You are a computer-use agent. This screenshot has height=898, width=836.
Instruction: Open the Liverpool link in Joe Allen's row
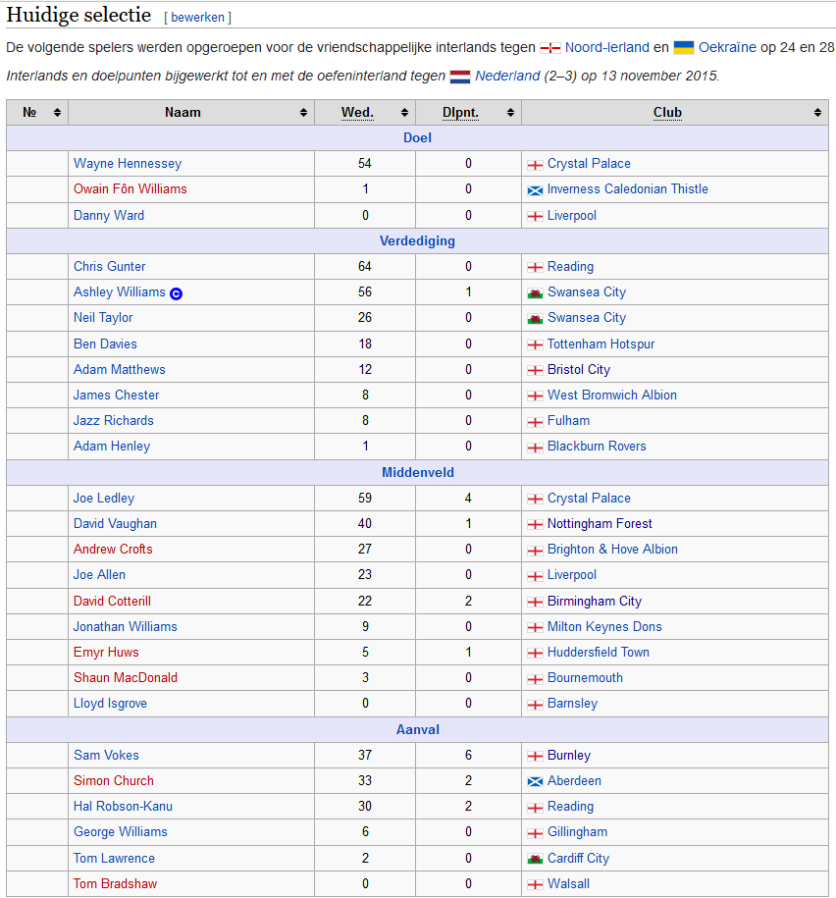pos(571,575)
